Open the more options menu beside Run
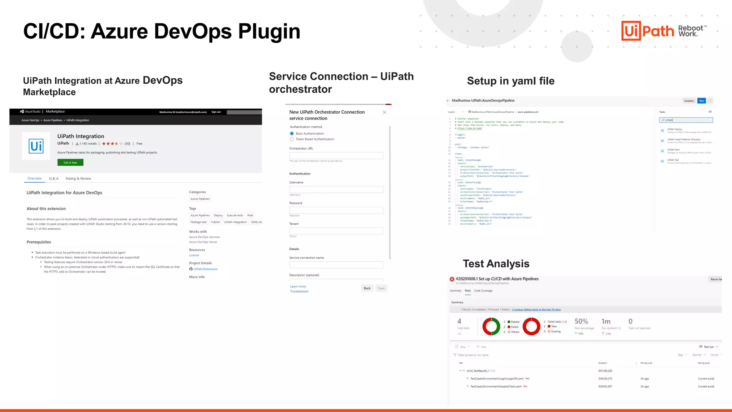Viewport: 732px width, 412px height. 711,101
